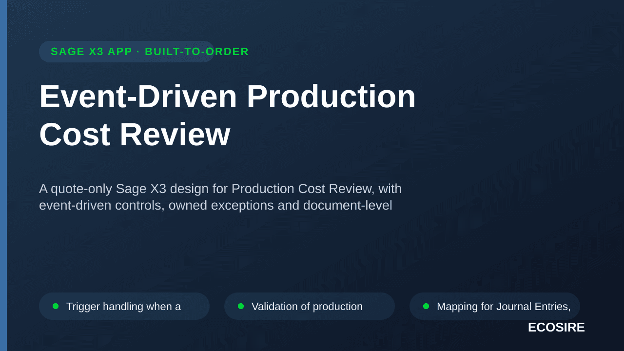Image resolution: width=624 pixels, height=351 pixels.
Task: Click green dot beside 'Validation of production'
Action: (241, 306)
